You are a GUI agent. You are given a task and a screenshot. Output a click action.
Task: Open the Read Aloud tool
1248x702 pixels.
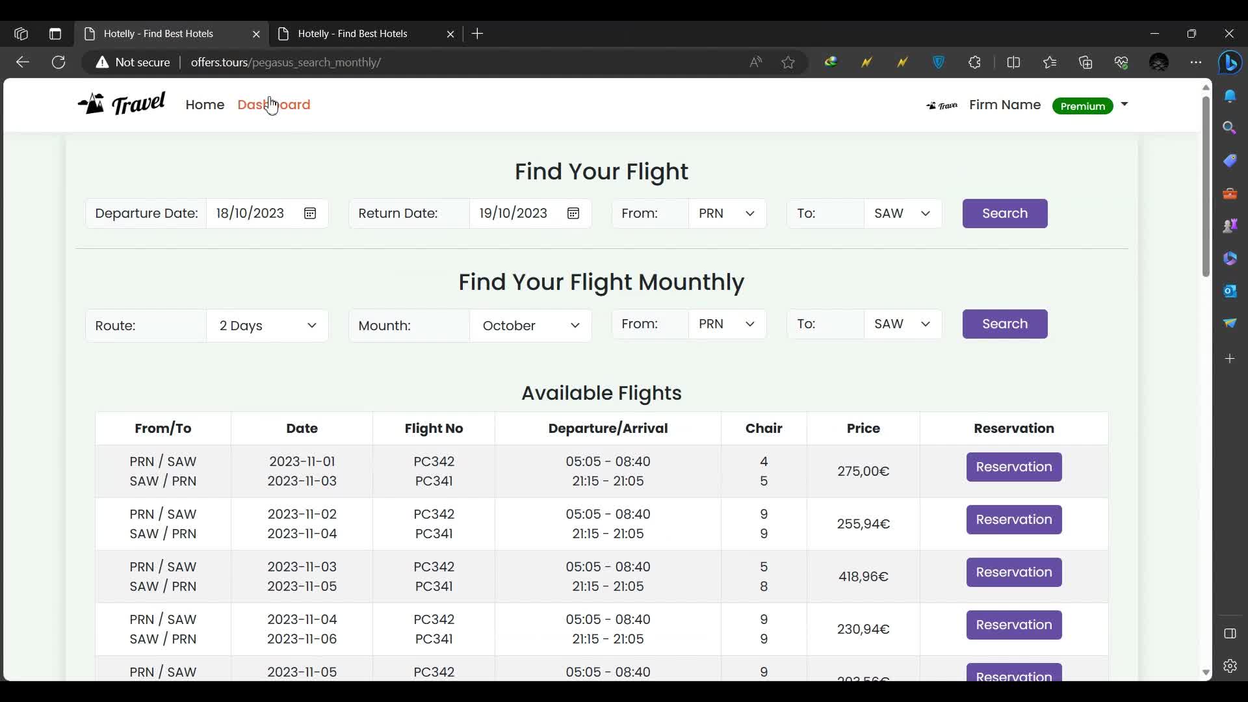[x=755, y=62]
